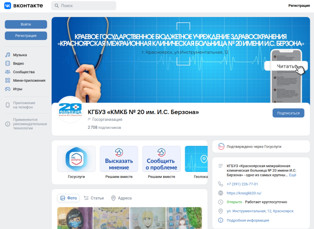Open the Сообщить о проблеме card
The width and height of the screenshot is (314, 229).
pos(161,159)
